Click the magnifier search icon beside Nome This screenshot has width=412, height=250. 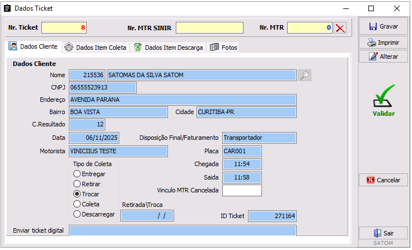[304, 76]
